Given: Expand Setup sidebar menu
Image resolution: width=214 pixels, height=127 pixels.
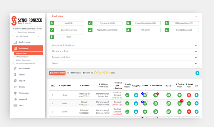Looking at the screenshot, I should point(27,105).
